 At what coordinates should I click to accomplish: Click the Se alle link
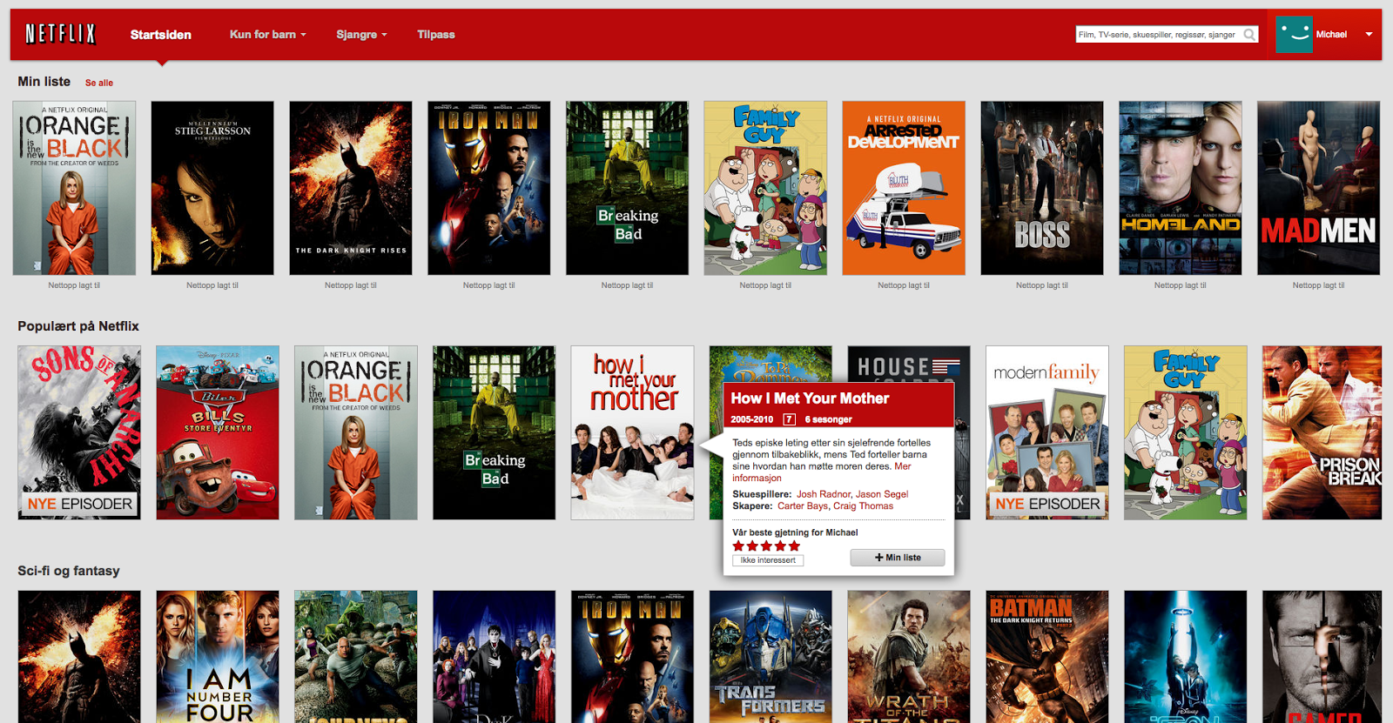(99, 83)
